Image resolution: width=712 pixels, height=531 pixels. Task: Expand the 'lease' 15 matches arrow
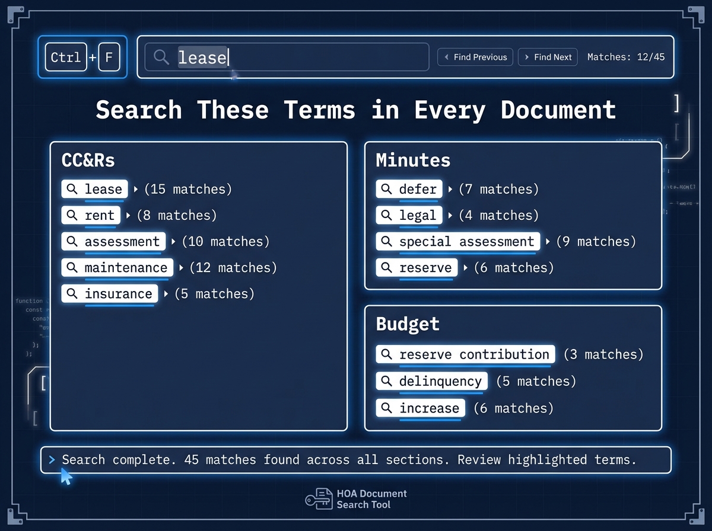136,190
